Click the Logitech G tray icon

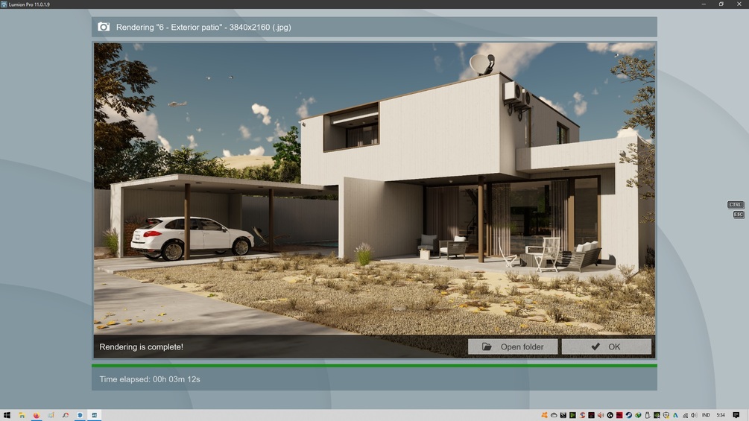(x=610, y=415)
